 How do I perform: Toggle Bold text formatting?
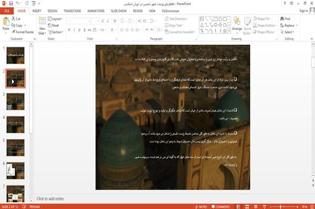(69, 30)
